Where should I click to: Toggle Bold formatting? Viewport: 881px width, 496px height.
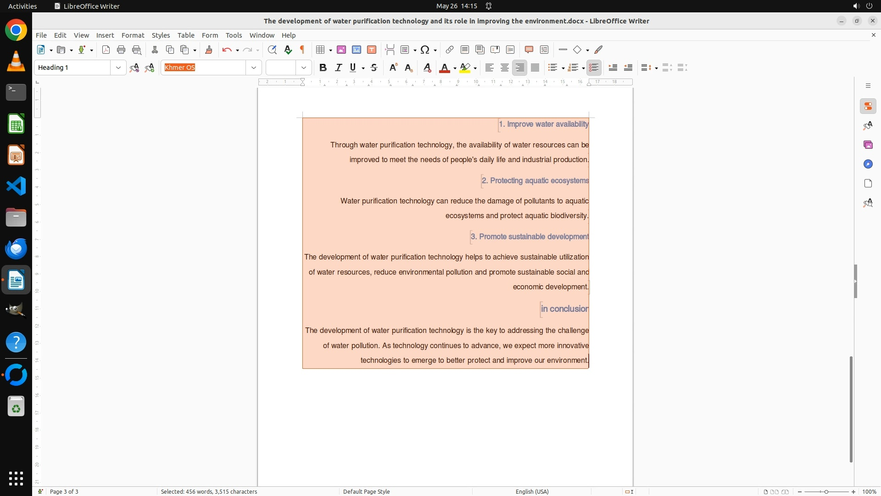point(323,68)
